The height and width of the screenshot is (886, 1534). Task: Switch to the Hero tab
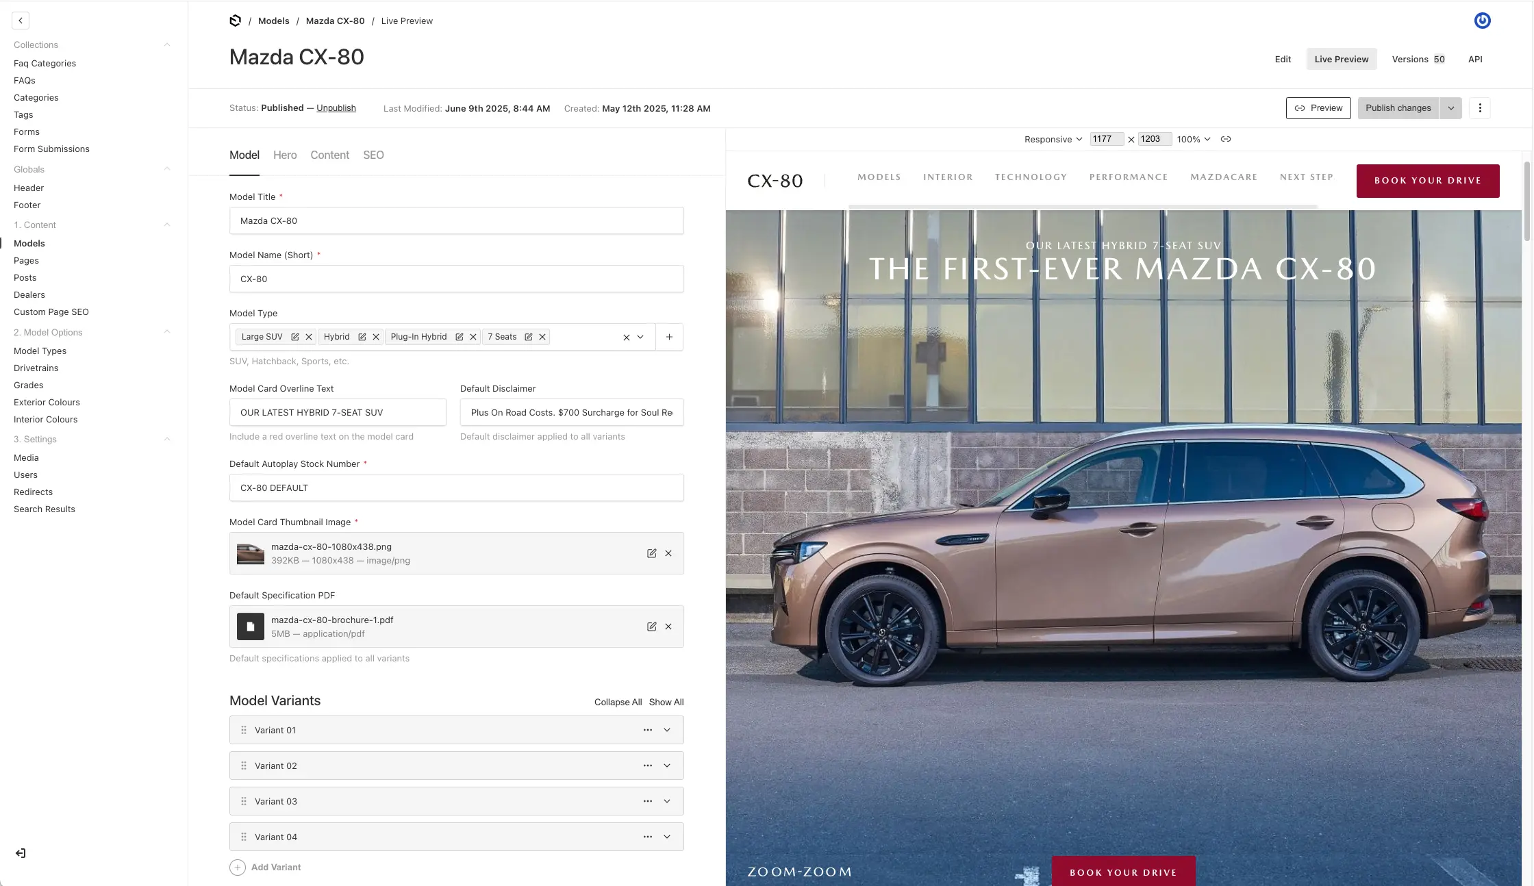pos(285,155)
